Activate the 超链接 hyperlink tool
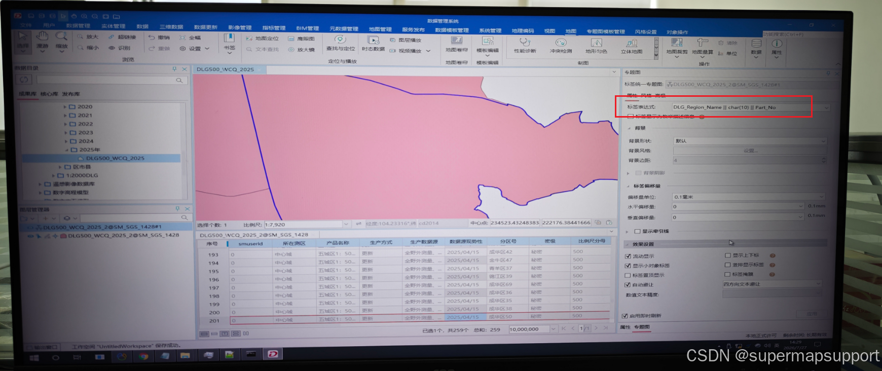Viewport: 882px width, 371px height. pyautogui.click(x=122, y=37)
